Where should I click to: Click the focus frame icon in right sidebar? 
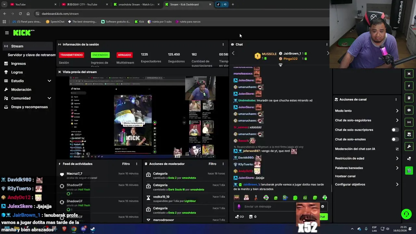(409, 74)
